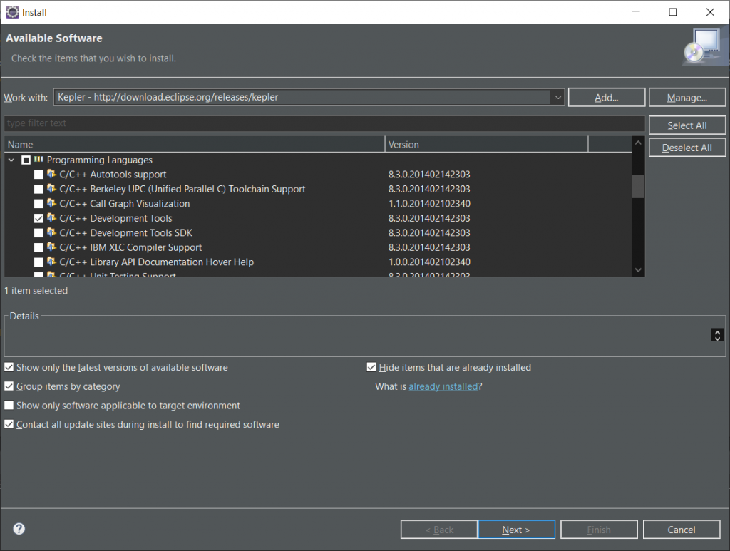
Task: Click the "1 item selected" status text
Action: point(36,290)
